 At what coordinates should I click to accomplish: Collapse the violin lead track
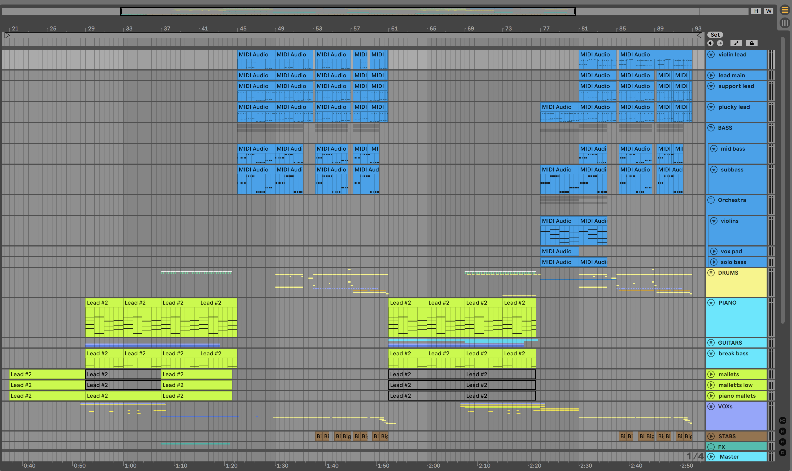[711, 55]
